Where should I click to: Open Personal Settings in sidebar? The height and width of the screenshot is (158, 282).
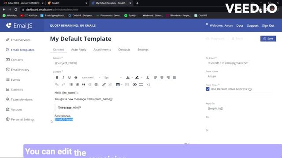pos(20,119)
